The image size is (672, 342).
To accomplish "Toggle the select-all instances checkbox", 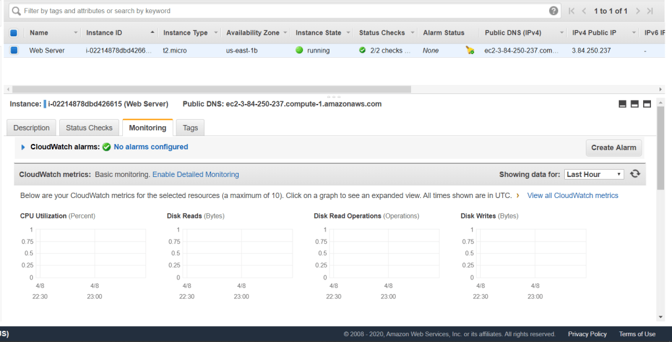I will 14,33.
